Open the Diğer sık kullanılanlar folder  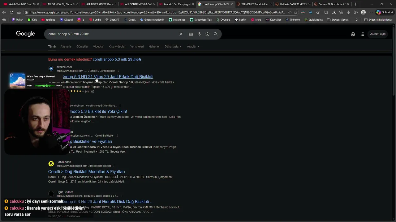tap(378, 20)
